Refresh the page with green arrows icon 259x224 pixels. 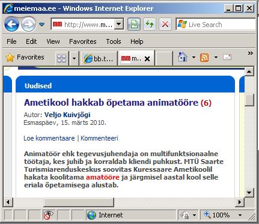coord(150,25)
